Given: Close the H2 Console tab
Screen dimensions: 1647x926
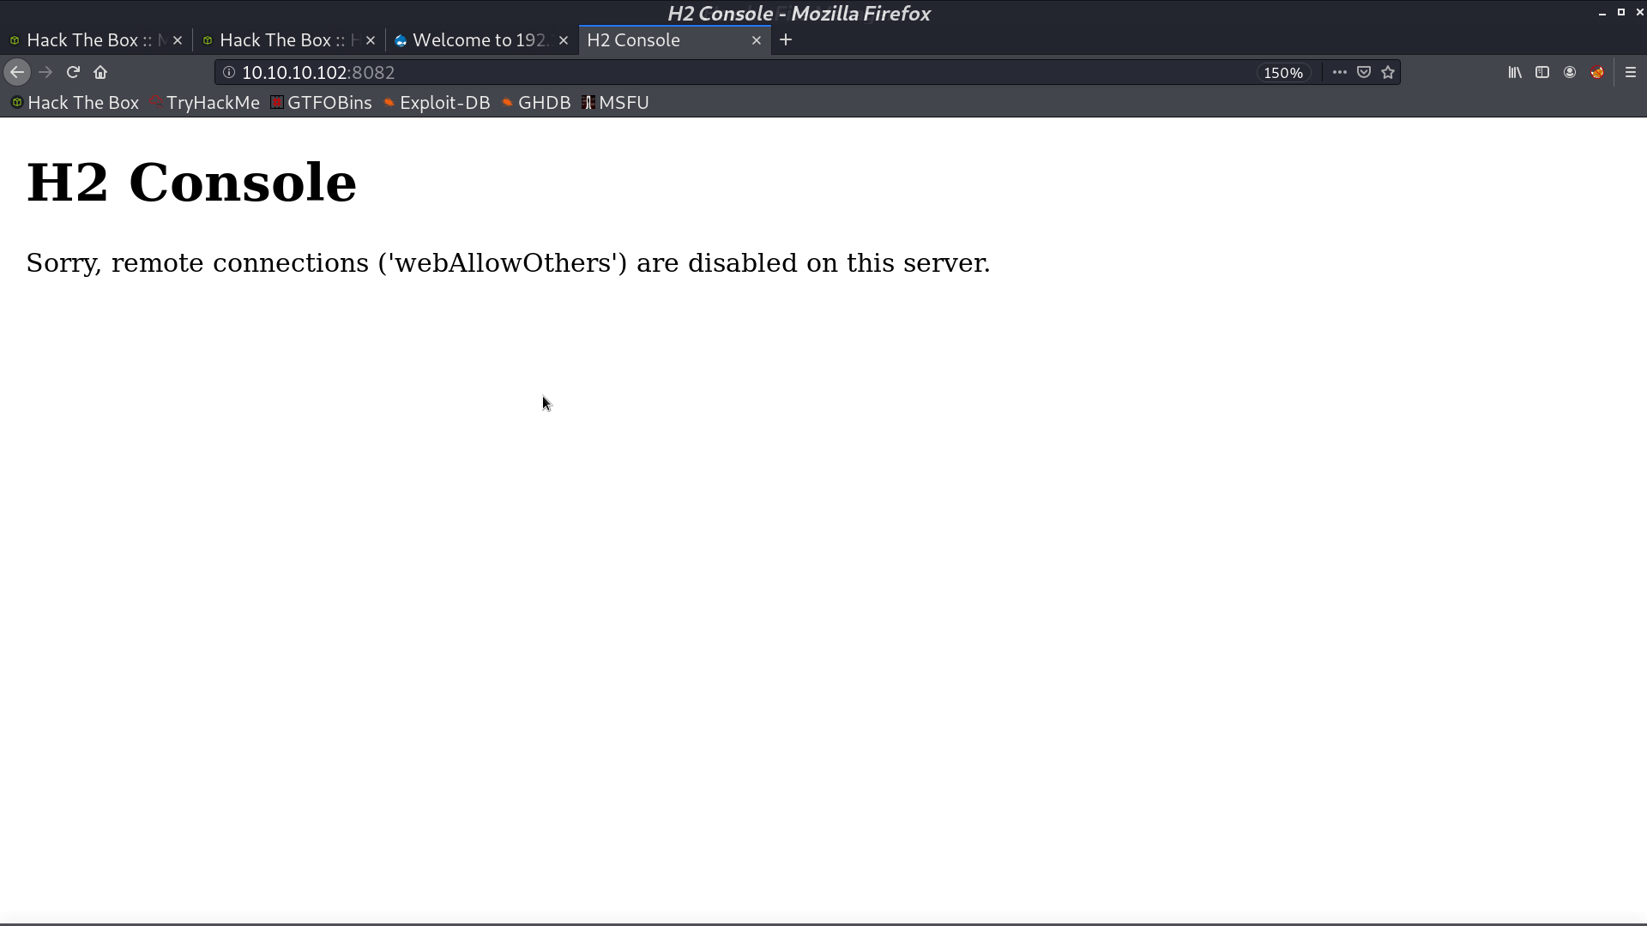Looking at the screenshot, I should (757, 40).
